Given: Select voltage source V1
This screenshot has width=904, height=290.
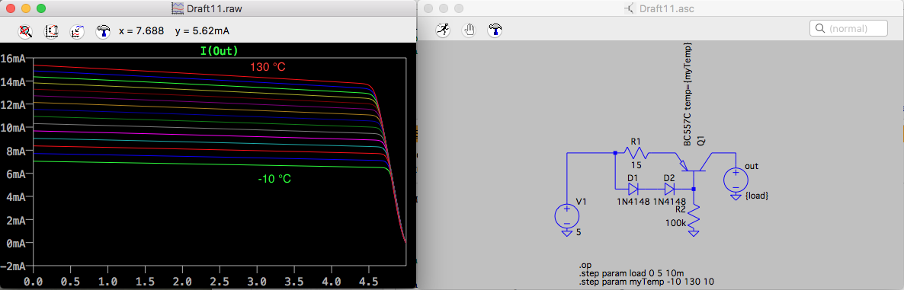Looking at the screenshot, I should [x=566, y=217].
